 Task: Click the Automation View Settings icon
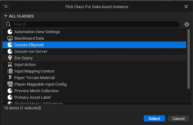coord(10,32)
